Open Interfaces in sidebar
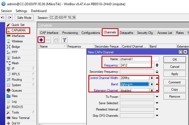Viewport: 189px width, 125px height. [x=18, y=36]
